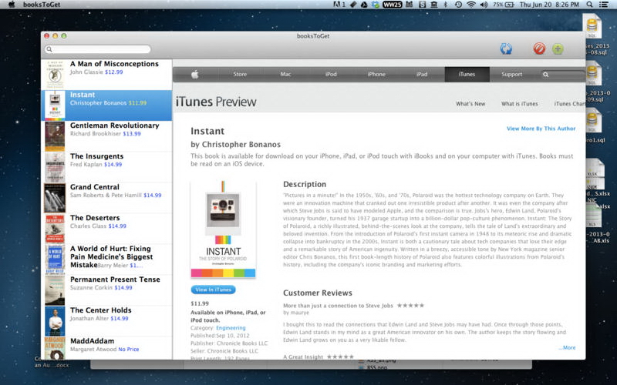Click the Apple logo in web navigation bar

click(195, 75)
